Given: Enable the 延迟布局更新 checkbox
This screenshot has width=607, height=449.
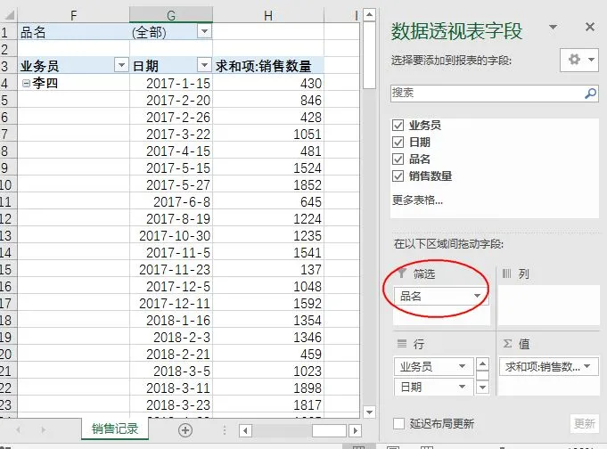Looking at the screenshot, I should 398,423.
